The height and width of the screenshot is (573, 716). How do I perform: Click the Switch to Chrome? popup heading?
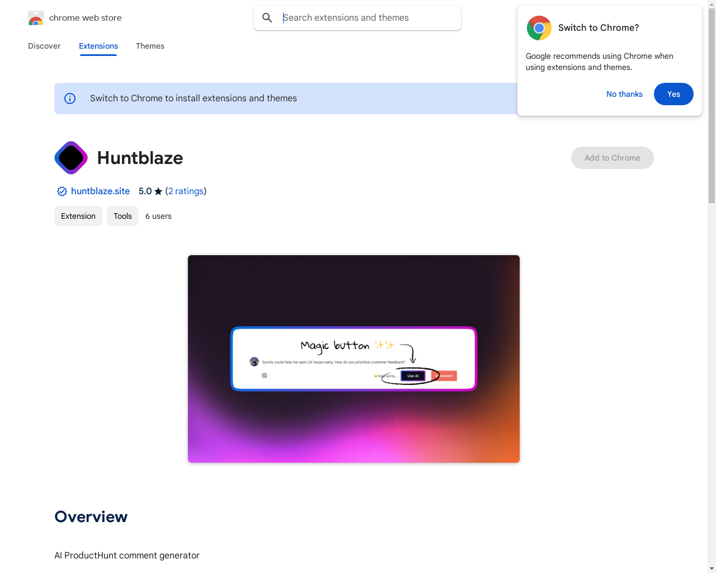click(x=599, y=28)
